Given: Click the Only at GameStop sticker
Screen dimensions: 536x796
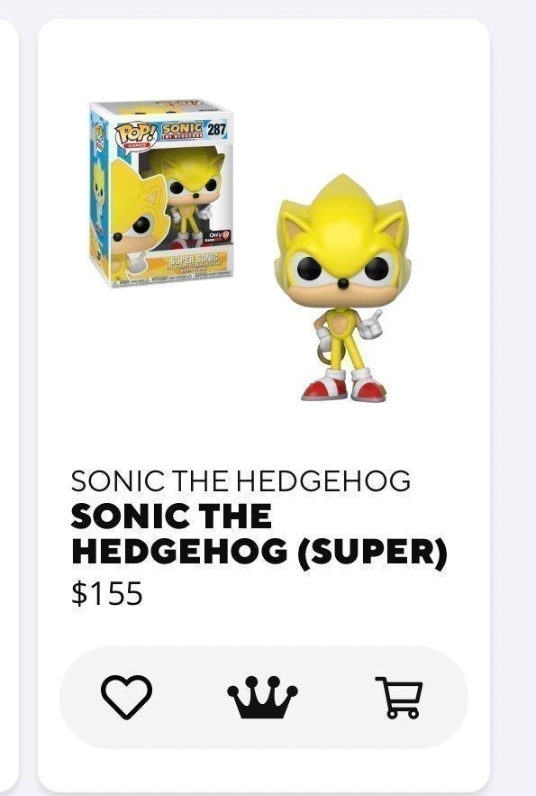Looking at the screenshot, I should tap(219, 236).
